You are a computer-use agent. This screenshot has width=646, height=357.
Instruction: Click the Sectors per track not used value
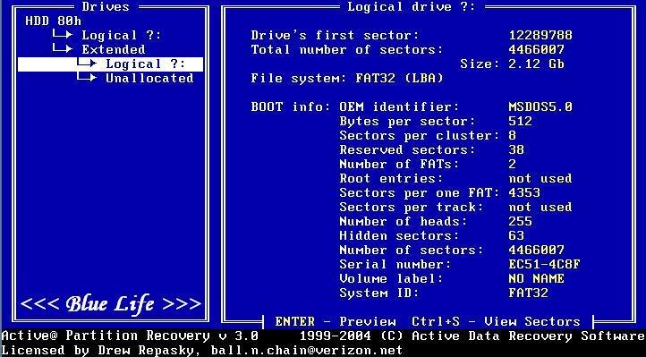click(540, 207)
